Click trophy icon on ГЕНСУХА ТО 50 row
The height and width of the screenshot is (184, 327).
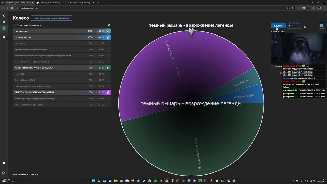[x=108, y=93]
